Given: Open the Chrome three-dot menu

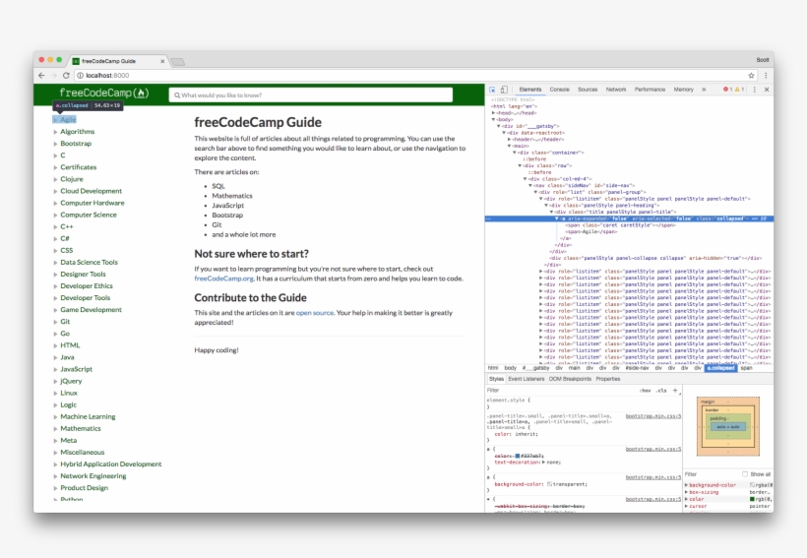Looking at the screenshot, I should point(766,75).
